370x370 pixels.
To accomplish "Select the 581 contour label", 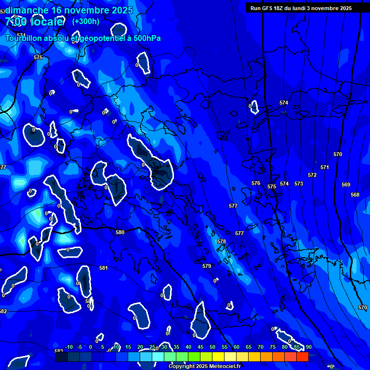I will coord(104,268).
